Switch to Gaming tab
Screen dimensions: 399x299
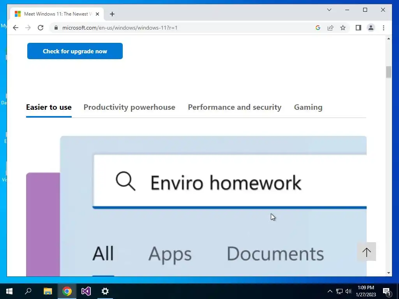[308, 107]
